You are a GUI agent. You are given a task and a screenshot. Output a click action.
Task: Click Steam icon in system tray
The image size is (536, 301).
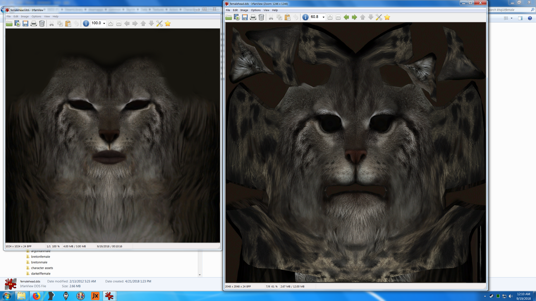(491, 296)
